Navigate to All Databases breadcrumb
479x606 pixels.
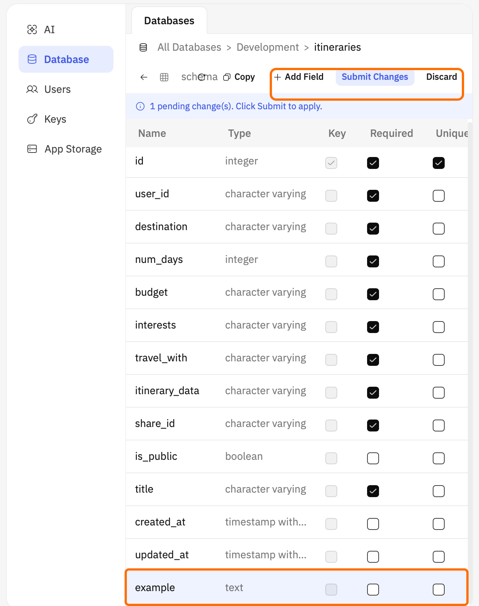(190, 47)
